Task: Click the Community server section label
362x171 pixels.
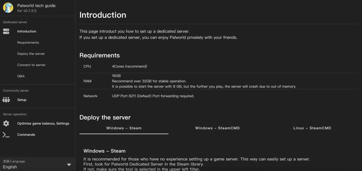Action: click(x=16, y=91)
